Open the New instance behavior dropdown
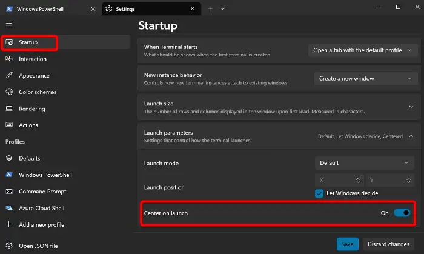424x254 pixels. coord(366,78)
